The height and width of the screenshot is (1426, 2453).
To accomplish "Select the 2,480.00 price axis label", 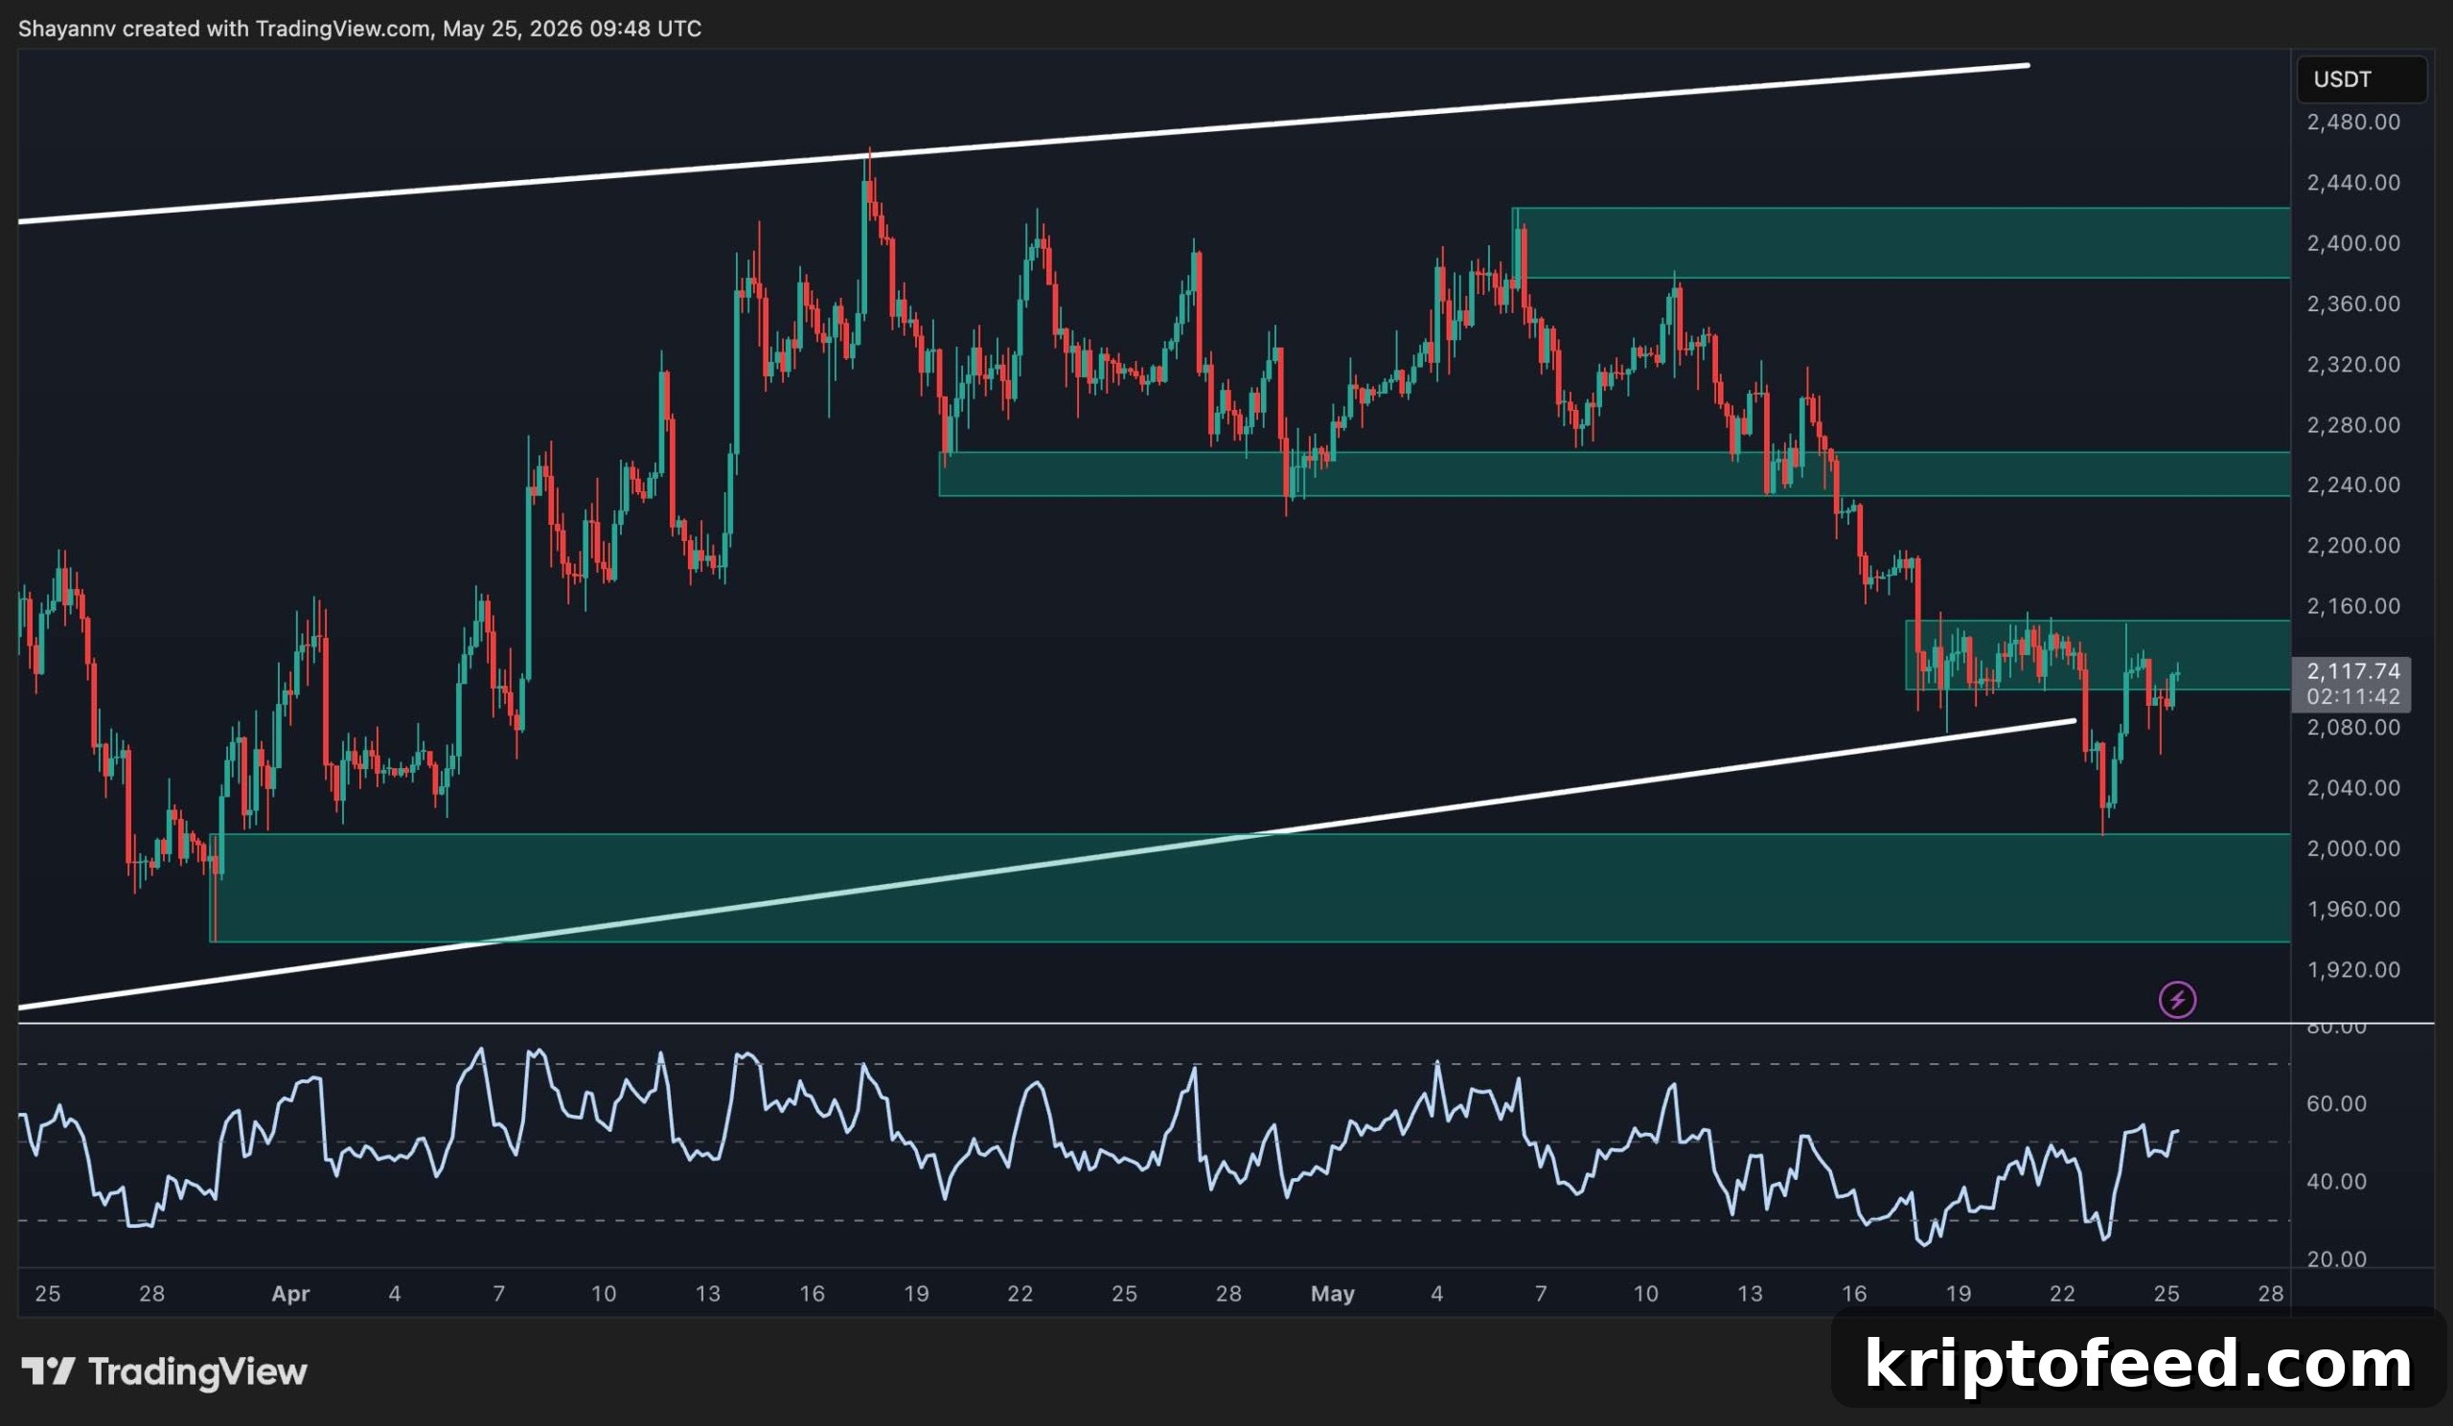I will pos(2353,123).
